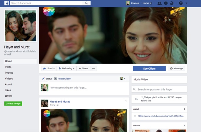Click the globe icon beside YouTube link
The height and width of the screenshot is (132, 201).
pyautogui.click(x=135, y=116)
